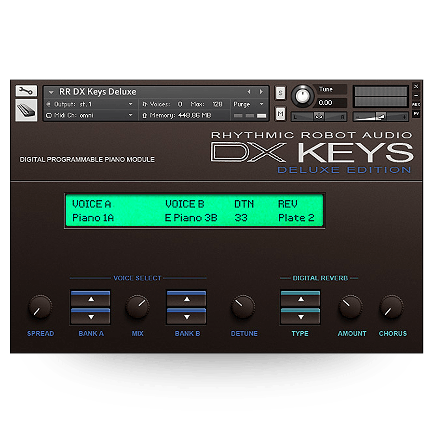Image resolution: width=434 pixels, height=434 pixels.
Task: Toggle the Solo S button
Action: (x=280, y=93)
